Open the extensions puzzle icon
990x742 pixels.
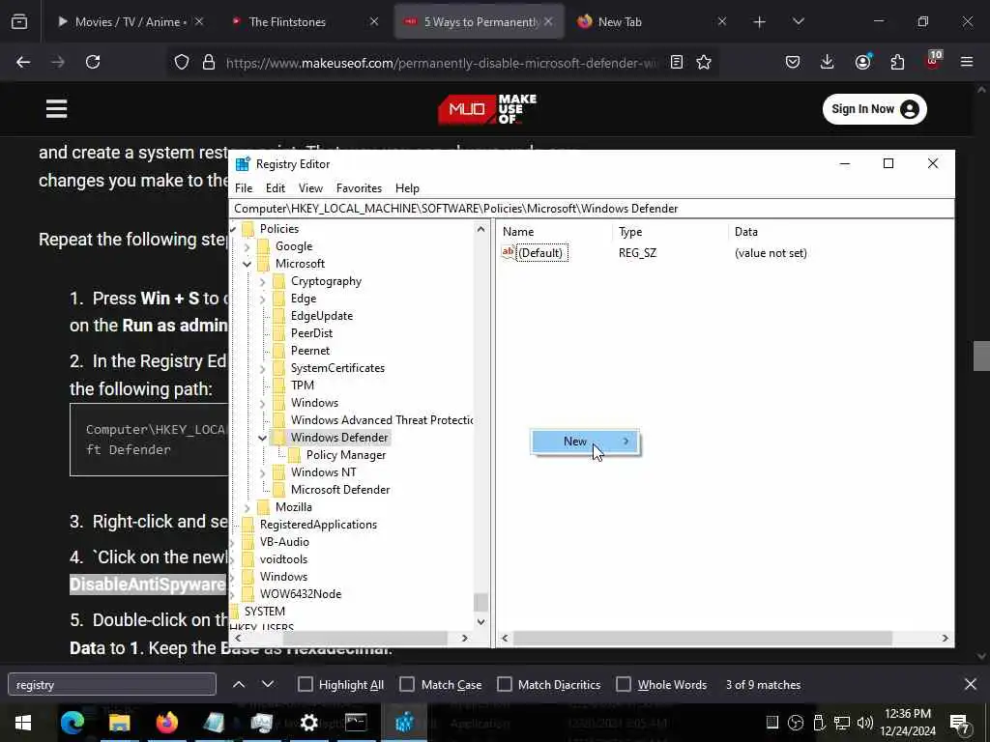[x=897, y=62]
